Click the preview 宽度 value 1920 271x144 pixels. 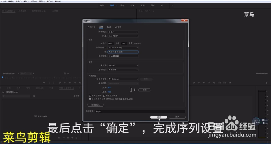pyautogui.click(x=109, y=88)
